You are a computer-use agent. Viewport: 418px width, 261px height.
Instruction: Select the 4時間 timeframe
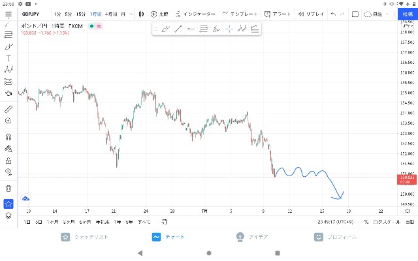pyautogui.click(x=111, y=14)
